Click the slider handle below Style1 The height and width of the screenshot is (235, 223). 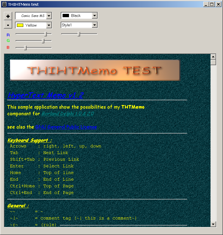79,34
